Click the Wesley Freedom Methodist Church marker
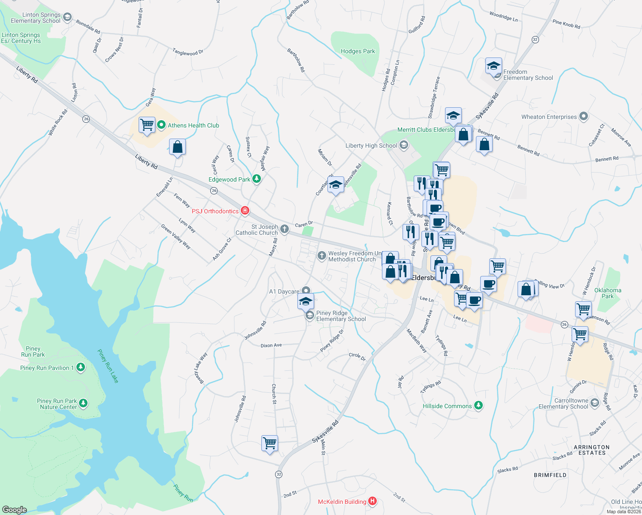The image size is (642, 515). 321,256
